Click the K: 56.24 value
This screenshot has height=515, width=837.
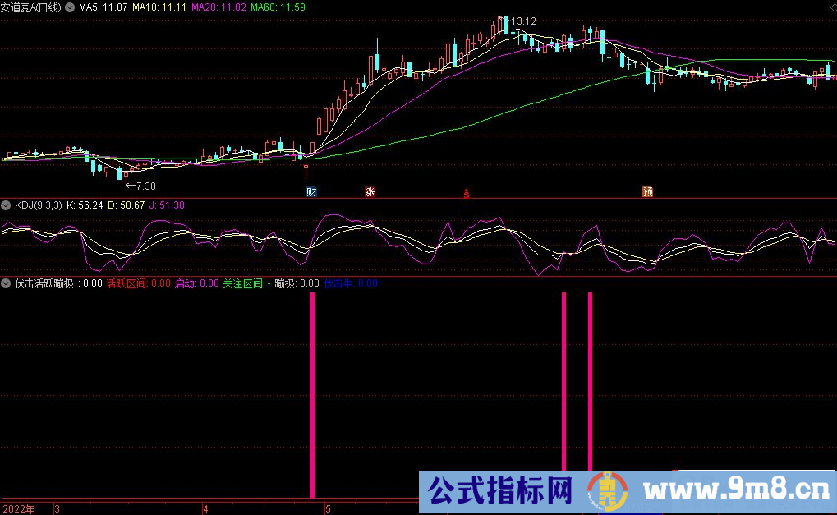[85, 205]
